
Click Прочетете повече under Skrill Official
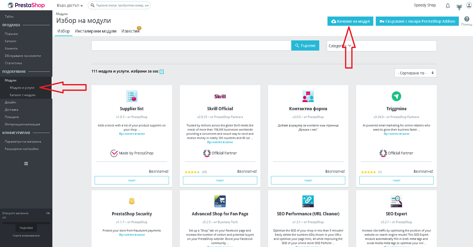pos(220,142)
